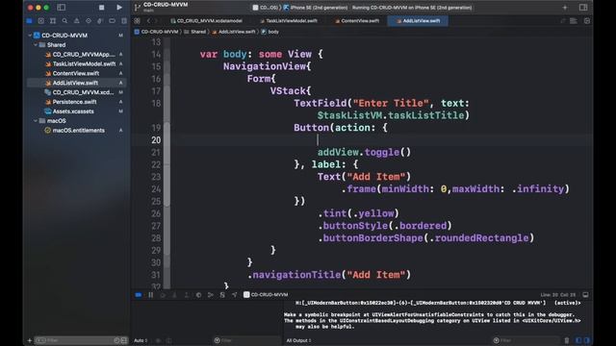The image size is (616, 346).
Task: Click the console filter field
Action: 526,340
